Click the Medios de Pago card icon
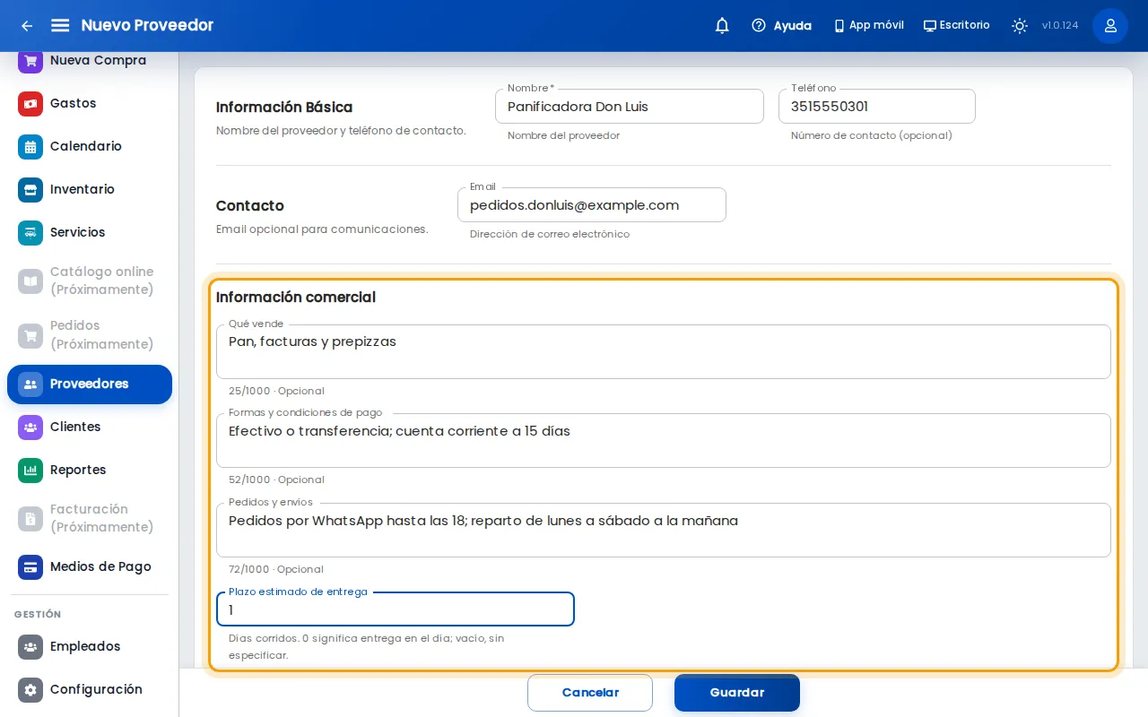The width and height of the screenshot is (1148, 717). (30, 567)
